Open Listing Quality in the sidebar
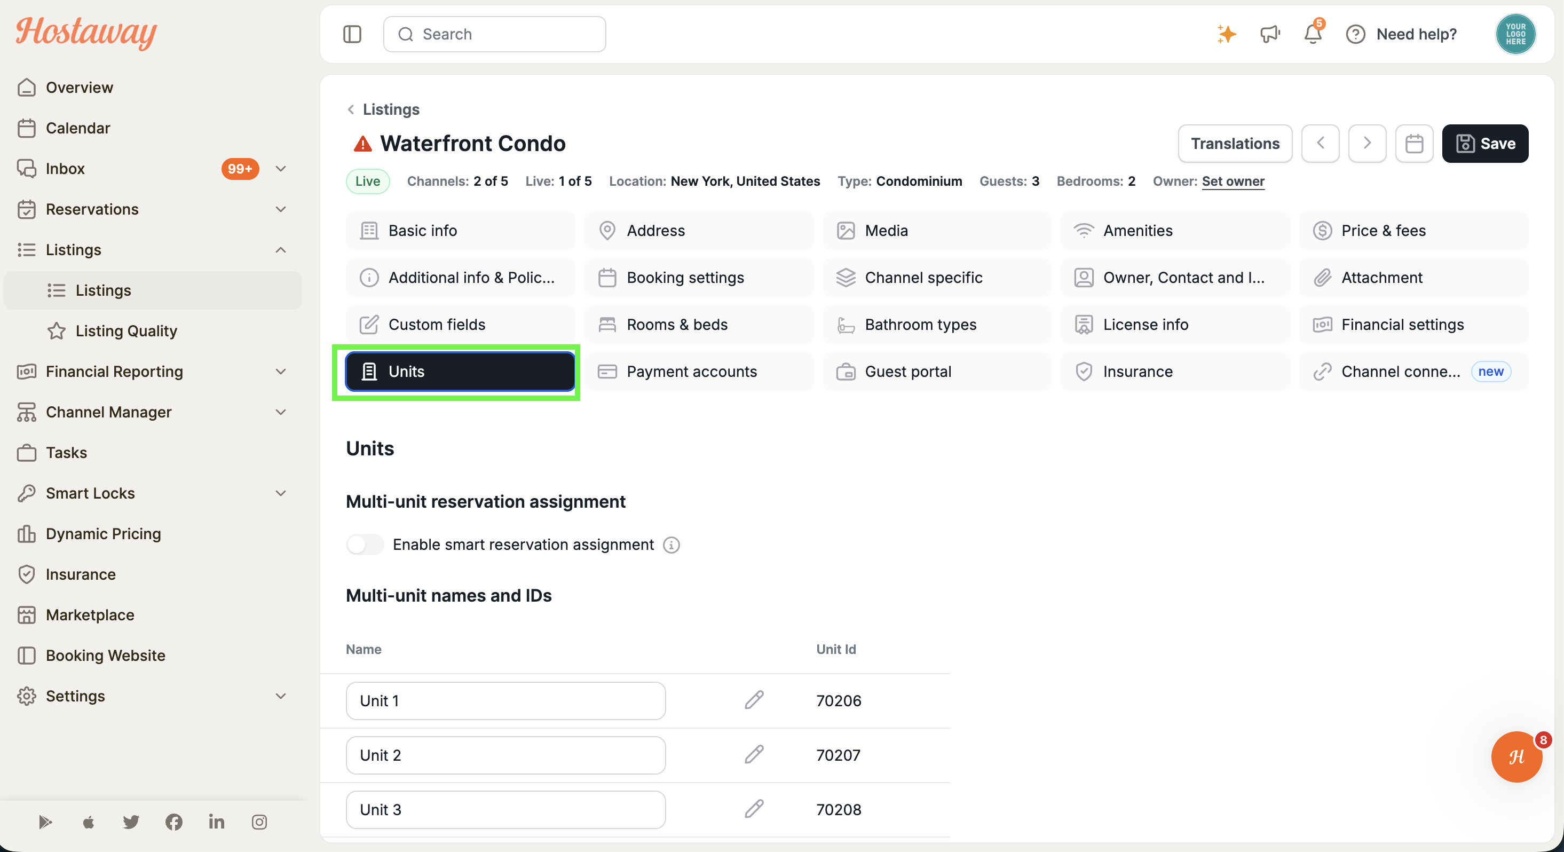This screenshot has width=1564, height=852. point(152,331)
